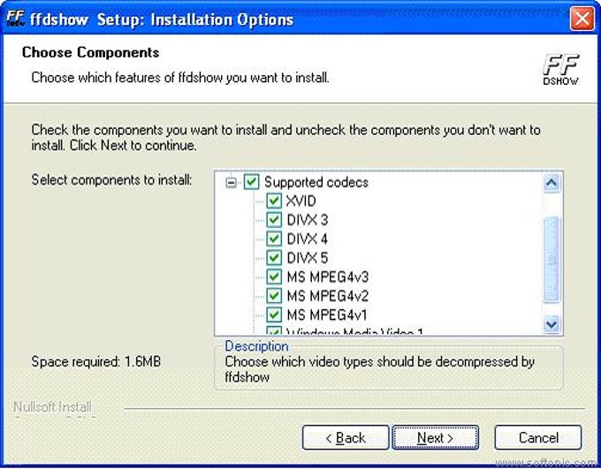Screen dimensions: 601x469
Task: Collapse the Supported codecs tree node
Action: [x=231, y=183]
